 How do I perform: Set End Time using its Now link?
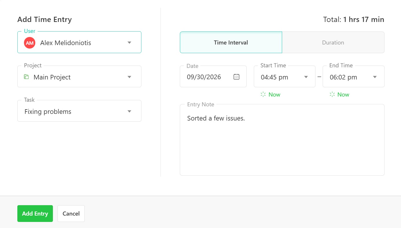coord(343,94)
